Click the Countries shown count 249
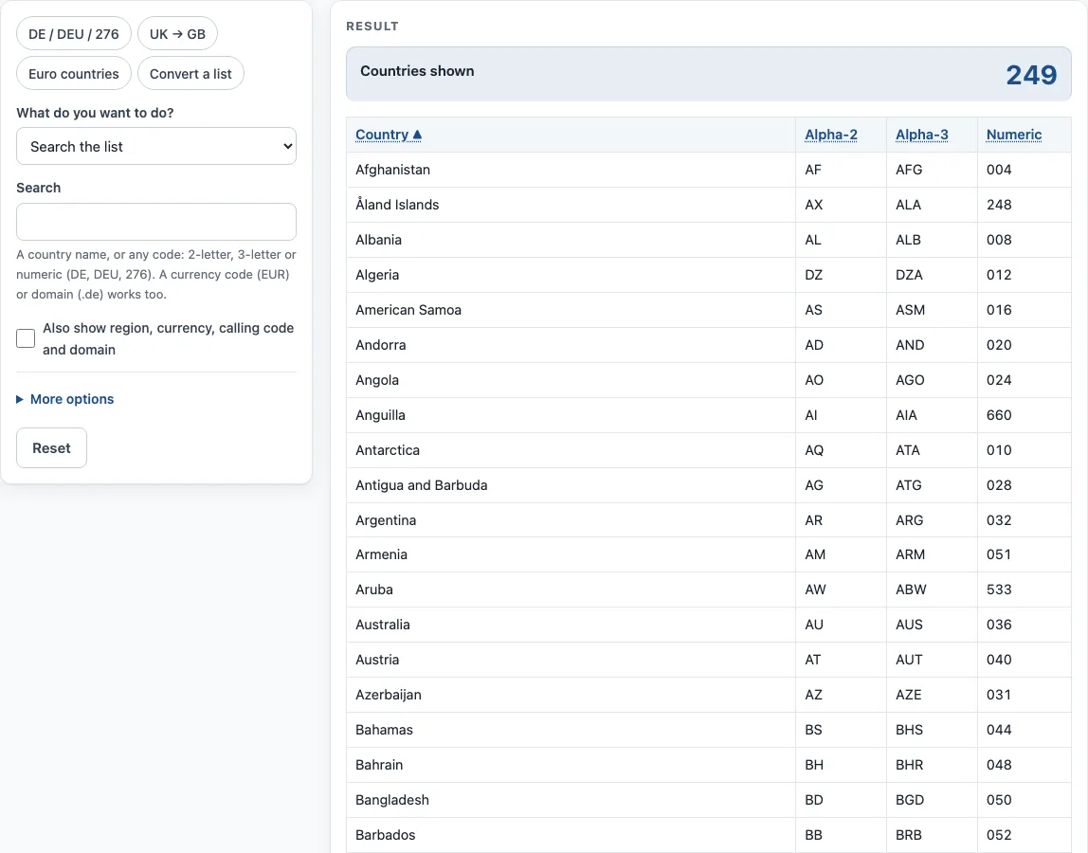The height and width of the screenshot is (853, 1088). 1031,75
